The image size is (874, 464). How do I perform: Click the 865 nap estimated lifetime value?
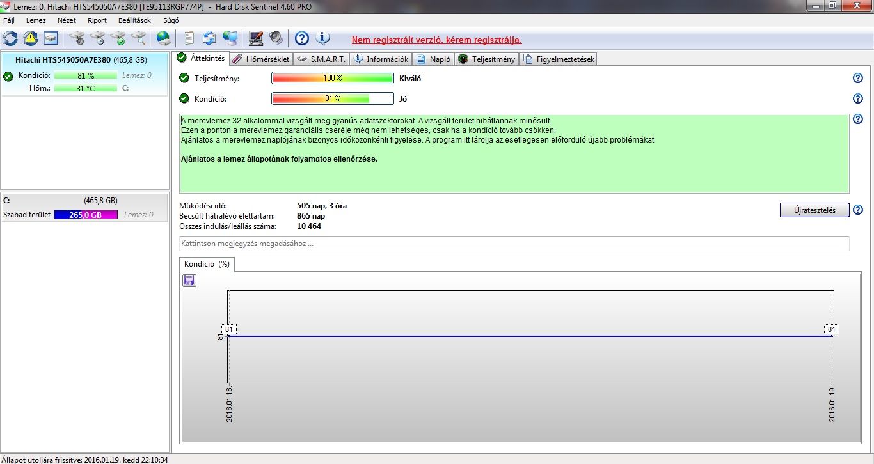[312, 216]
